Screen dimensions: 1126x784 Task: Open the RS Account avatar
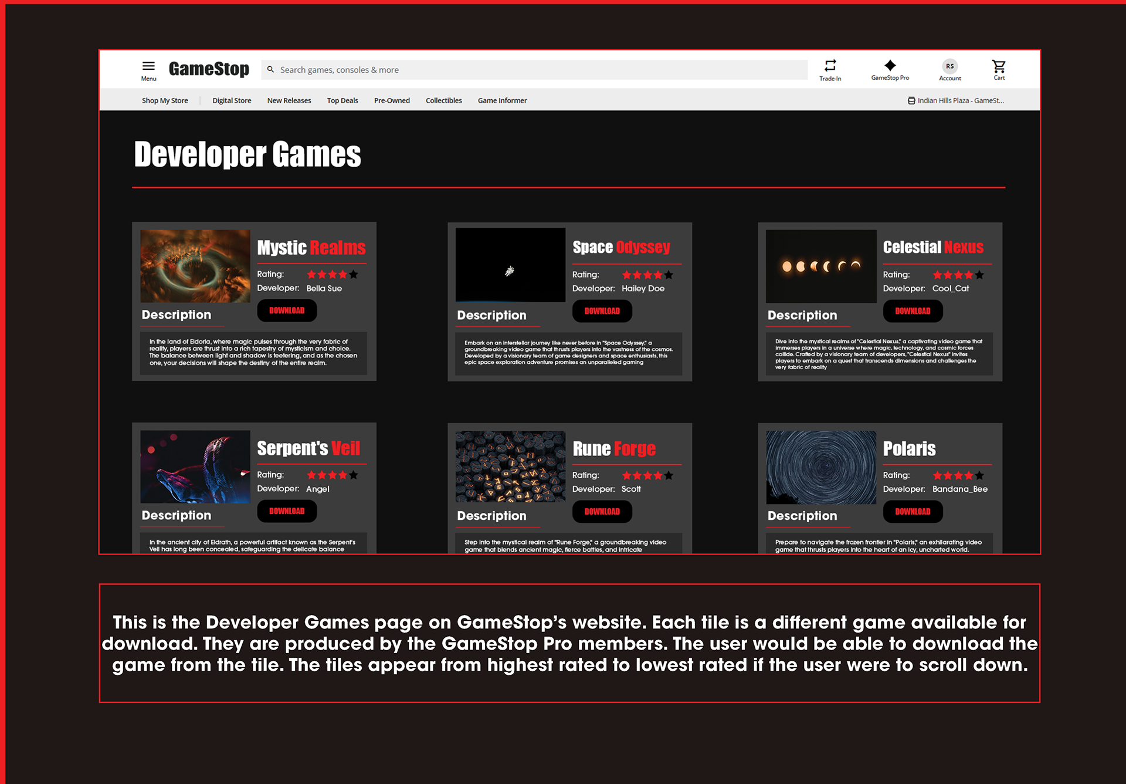(x=949, y=66)
